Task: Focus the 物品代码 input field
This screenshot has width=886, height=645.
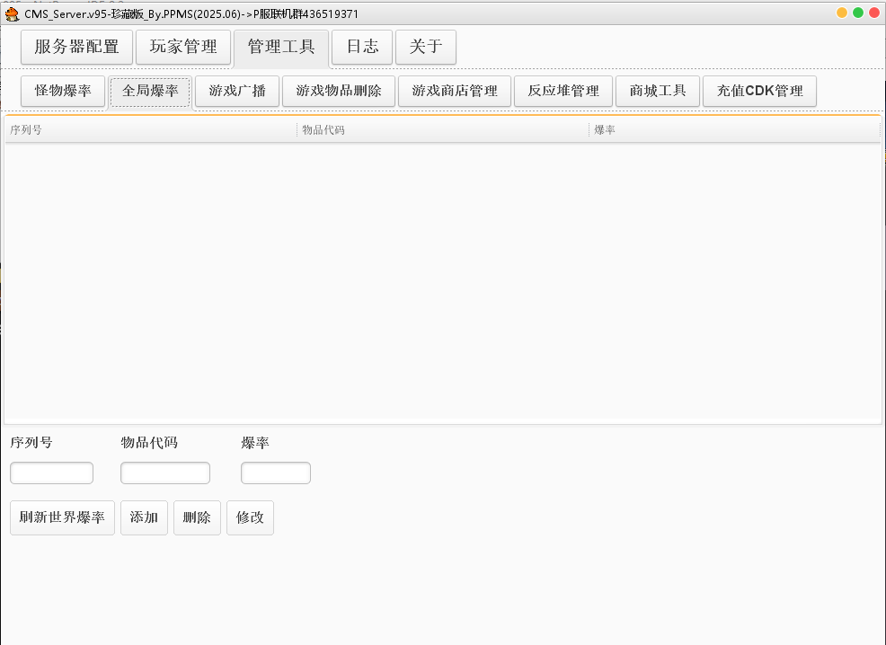Action: point(165,473)
